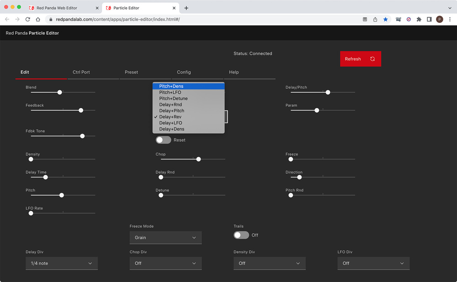Open the browser extensions puzzle icon
The width and height of the screenshot is (457, 282).
click(x=419, y=19)
